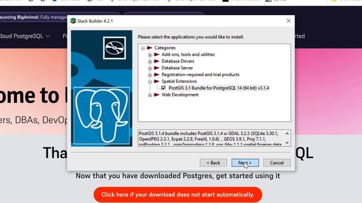Image resolution: width=362 pixels, height=203 pixels.
Task: Click the BigAnimal announcement banner in browser
Action: coord(33,17)
